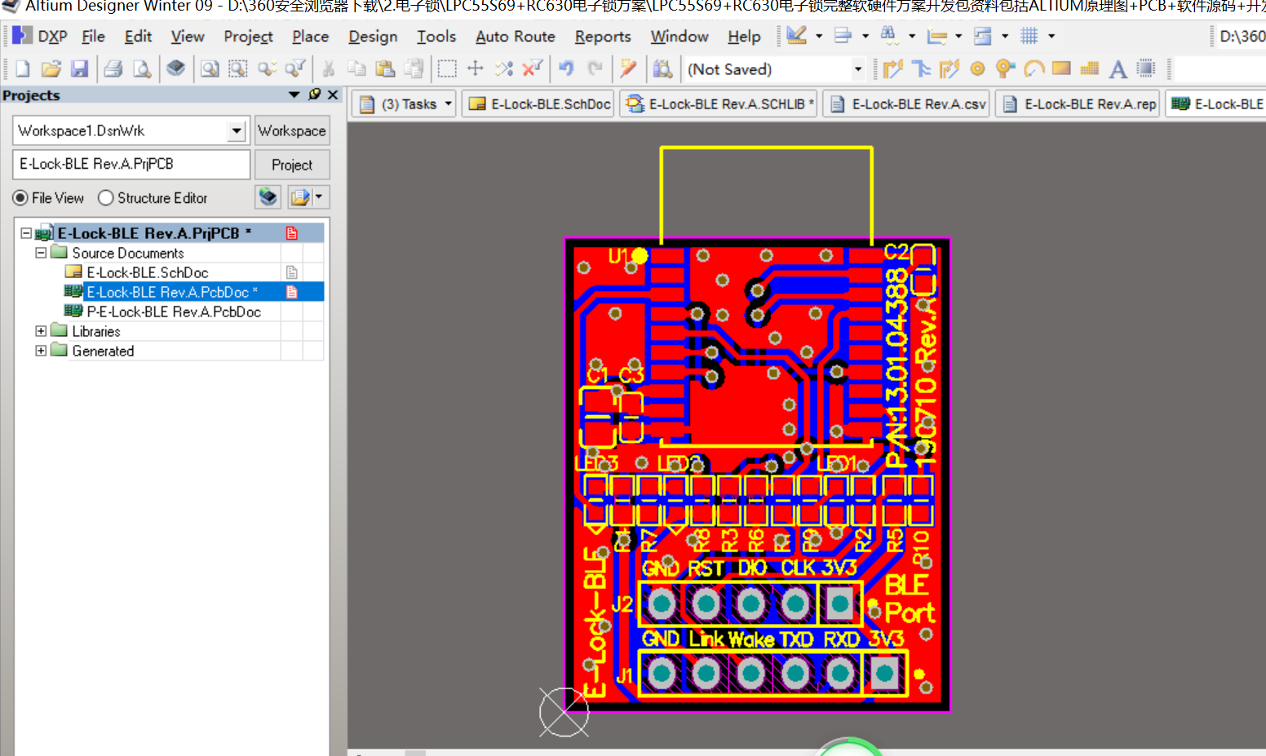1266x756 pixels.
Task: Start interactive track routing
Action: point(892,69)
